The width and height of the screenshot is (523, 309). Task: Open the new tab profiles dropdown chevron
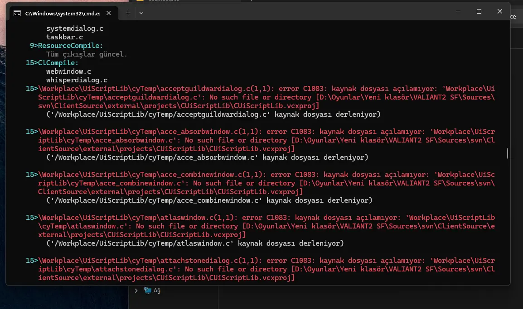141,13
